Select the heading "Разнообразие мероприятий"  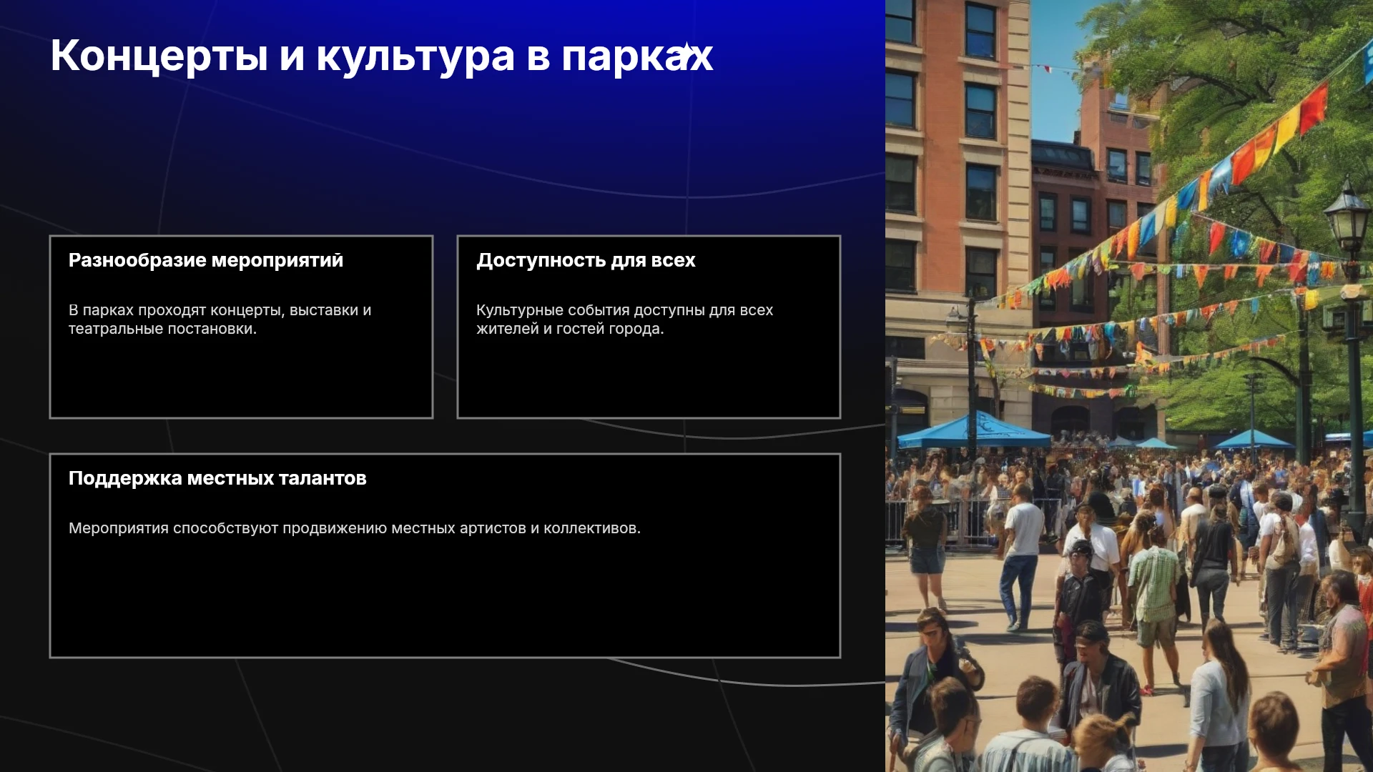pyautogui.click(x=206, y=260)
